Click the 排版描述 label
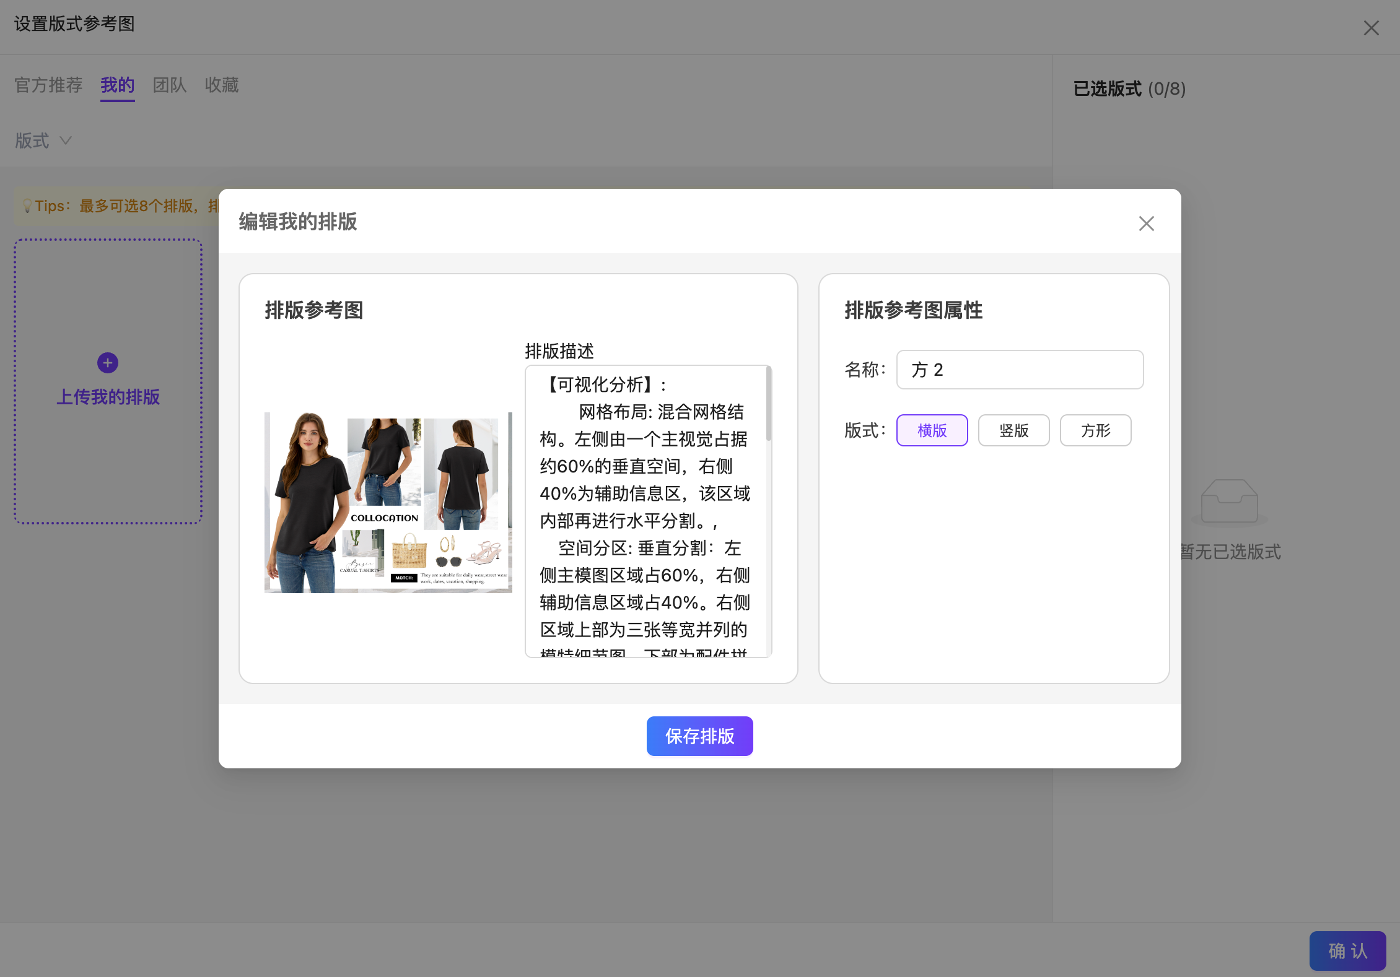Image resolution: width=1400 pixels, height=977 pixels. click(x=559, y=351)
